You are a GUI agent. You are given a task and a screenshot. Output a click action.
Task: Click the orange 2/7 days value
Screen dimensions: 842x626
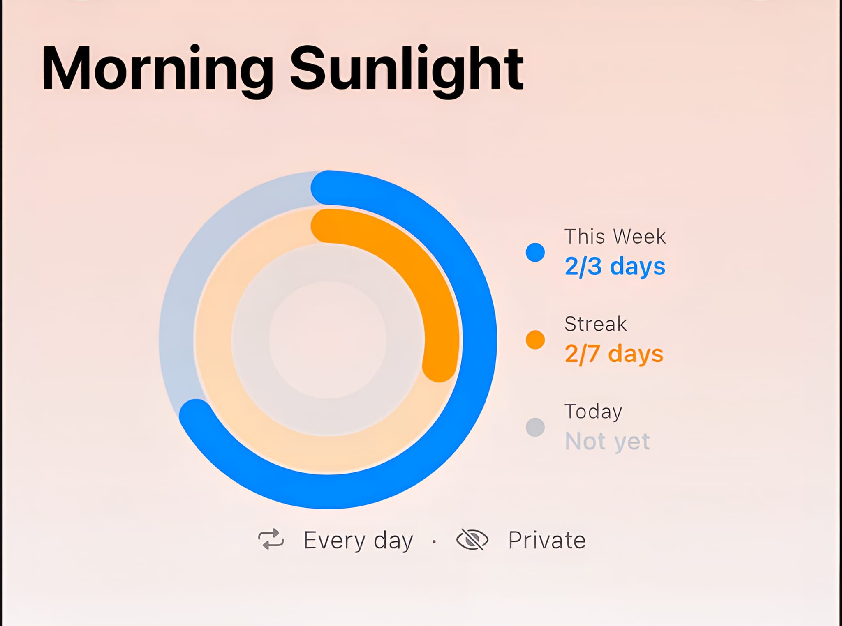point(614,354)
